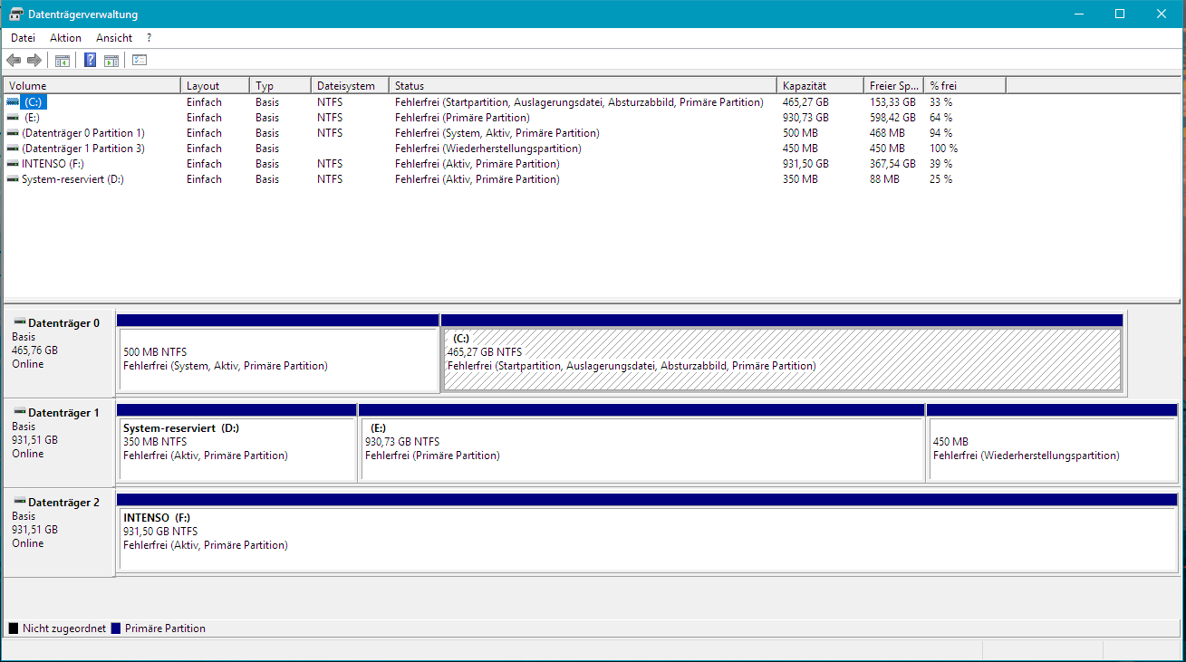Sort by the Typ column header

click(x=280, y=86)
